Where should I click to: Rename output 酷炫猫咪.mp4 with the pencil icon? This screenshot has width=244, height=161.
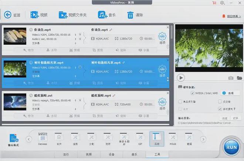coord(114,95)
